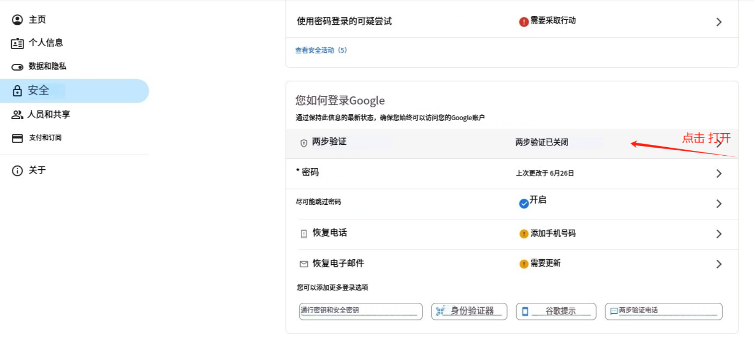The height and width of the screenshot is (342, 754).
Task: Click the data and privacy (数据和隐私) toggle icon
Action: coord(17,67)
